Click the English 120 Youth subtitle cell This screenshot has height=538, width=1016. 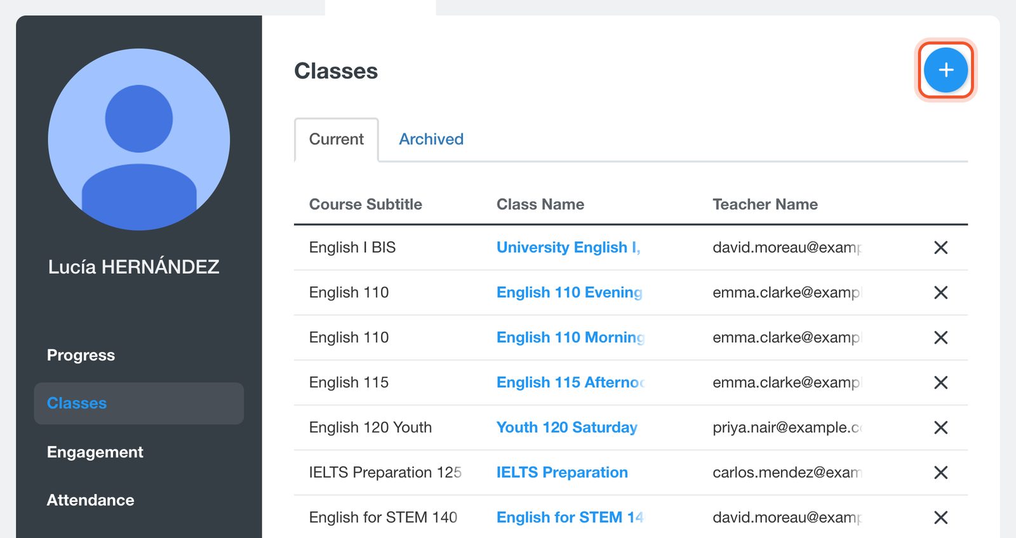(x=370, y=428)
